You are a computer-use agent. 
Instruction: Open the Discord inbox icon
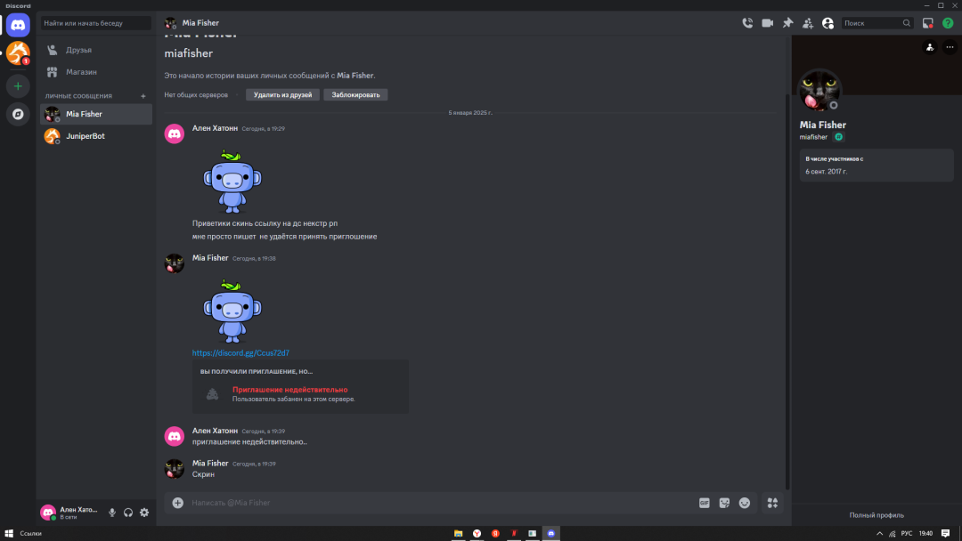pyautogui.click(x=928, y=23)
